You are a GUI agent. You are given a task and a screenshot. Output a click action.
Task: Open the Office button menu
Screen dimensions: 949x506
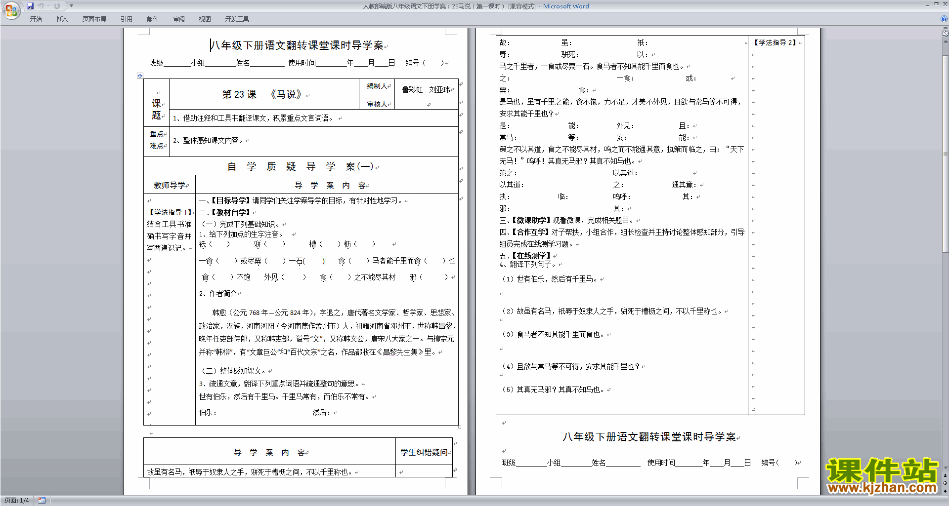11,10
